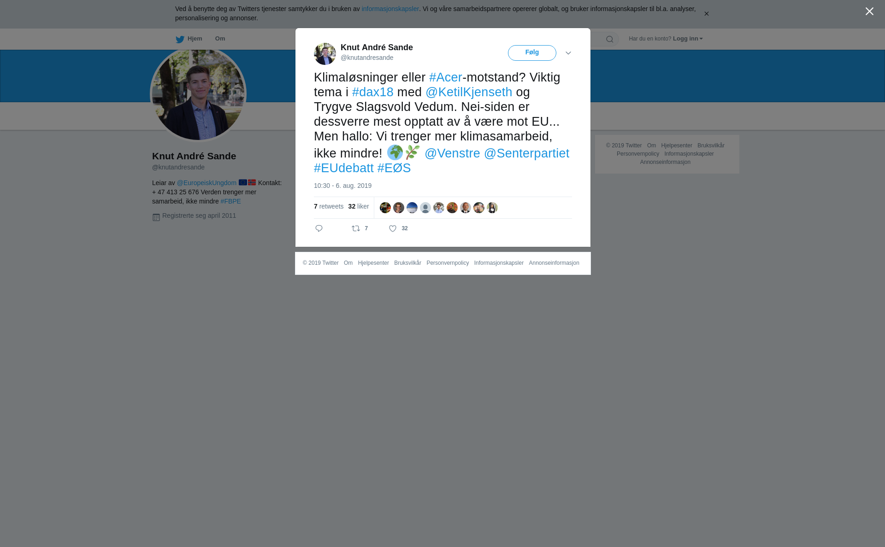Open the #Acer hashtag link
The width and height of the screenshot is (885, 547).
point(446,77)
